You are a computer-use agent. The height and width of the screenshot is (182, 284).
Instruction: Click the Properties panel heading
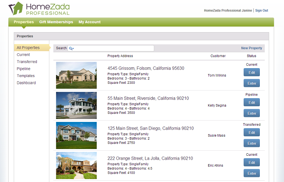pyautogui.click(x=25, y=36)
